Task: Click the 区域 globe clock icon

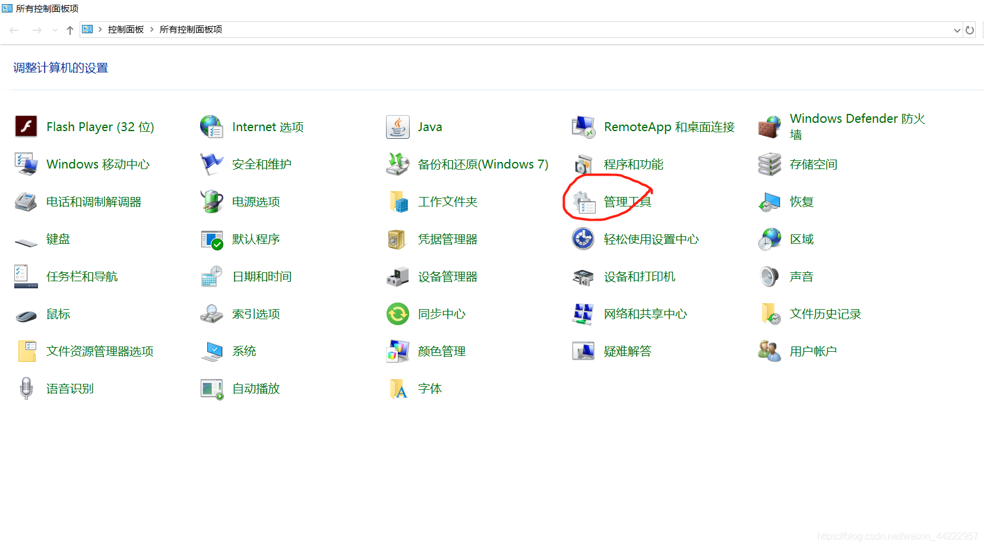Action: coord(770,239)
